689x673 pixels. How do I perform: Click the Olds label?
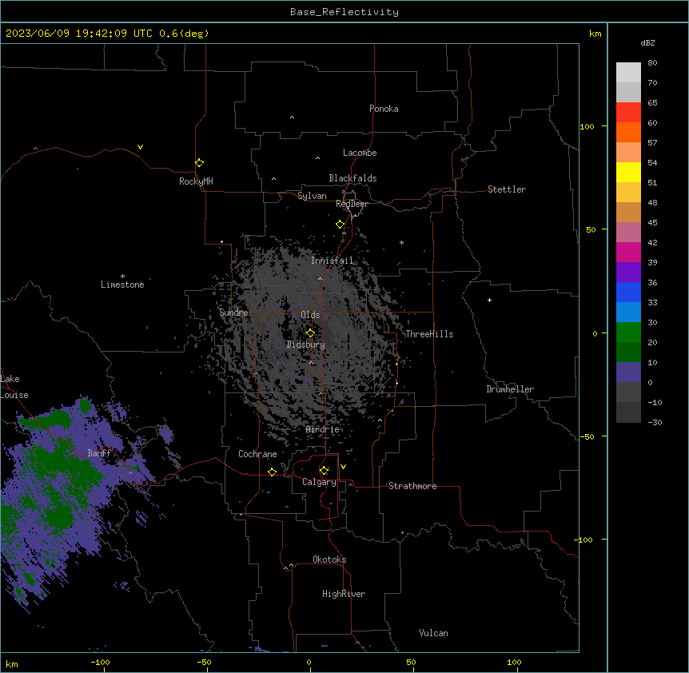coord(310,315)
